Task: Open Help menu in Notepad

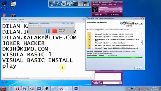Action: [x=23, y=22]
